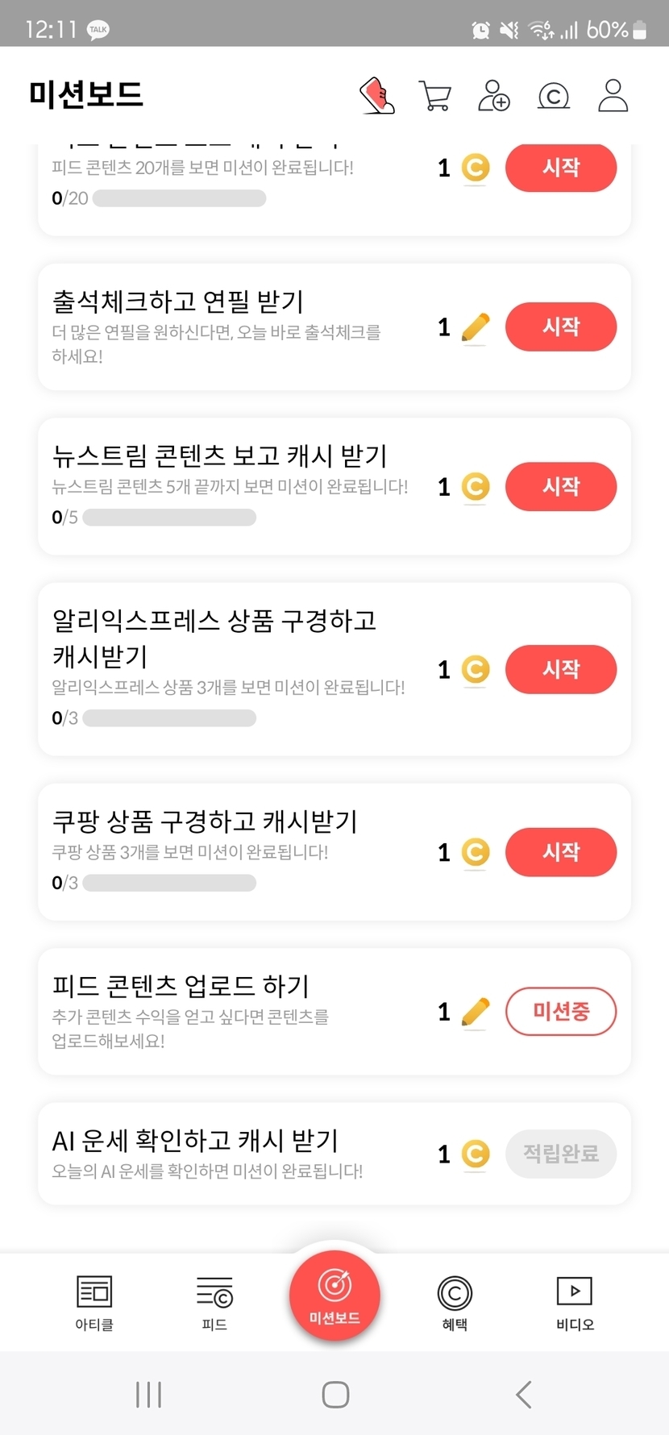
Task: Tap 미션중 for 피드 콘텐츠 업로드
Action: click(x=561, y=1012)
